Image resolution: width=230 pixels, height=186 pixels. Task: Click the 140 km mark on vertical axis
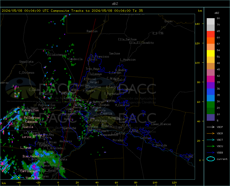click(197, 24)
